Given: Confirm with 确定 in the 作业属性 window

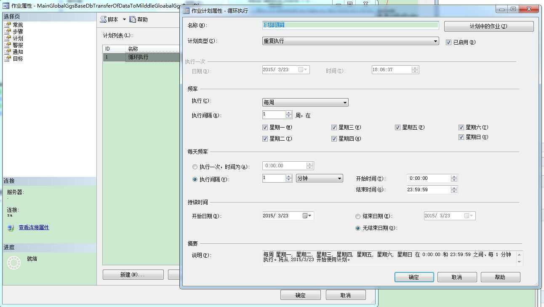Looking at the screenshot, I should pos(301,295).
